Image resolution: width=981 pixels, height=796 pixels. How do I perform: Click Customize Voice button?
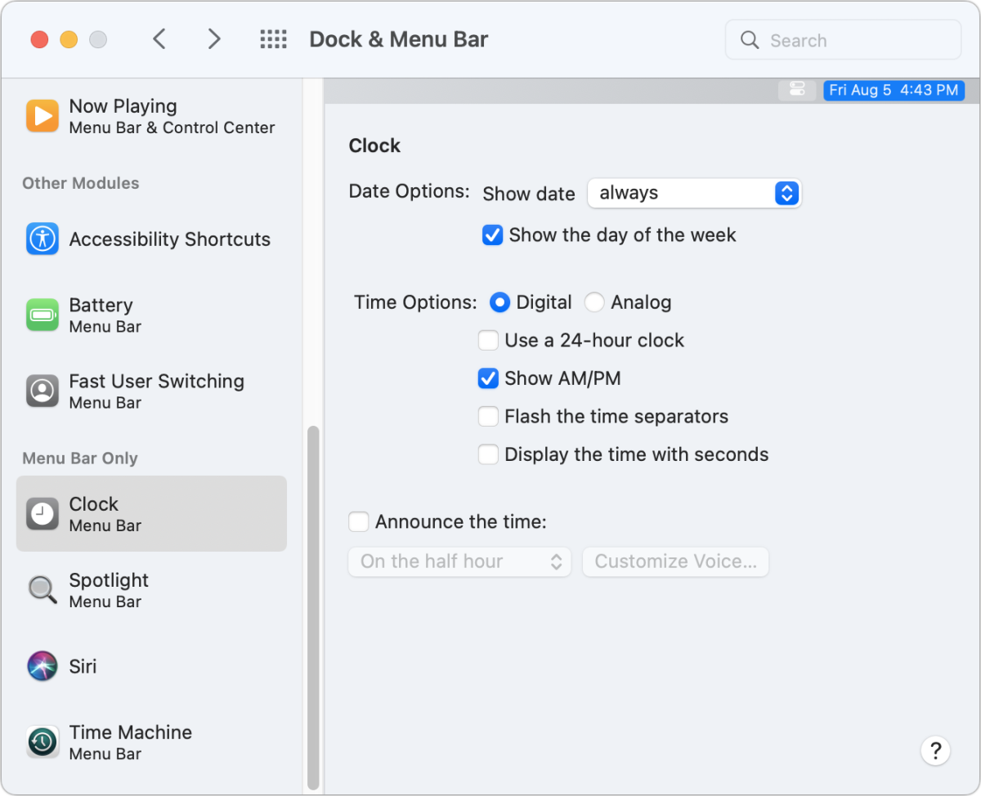click(x=675, y=561)
